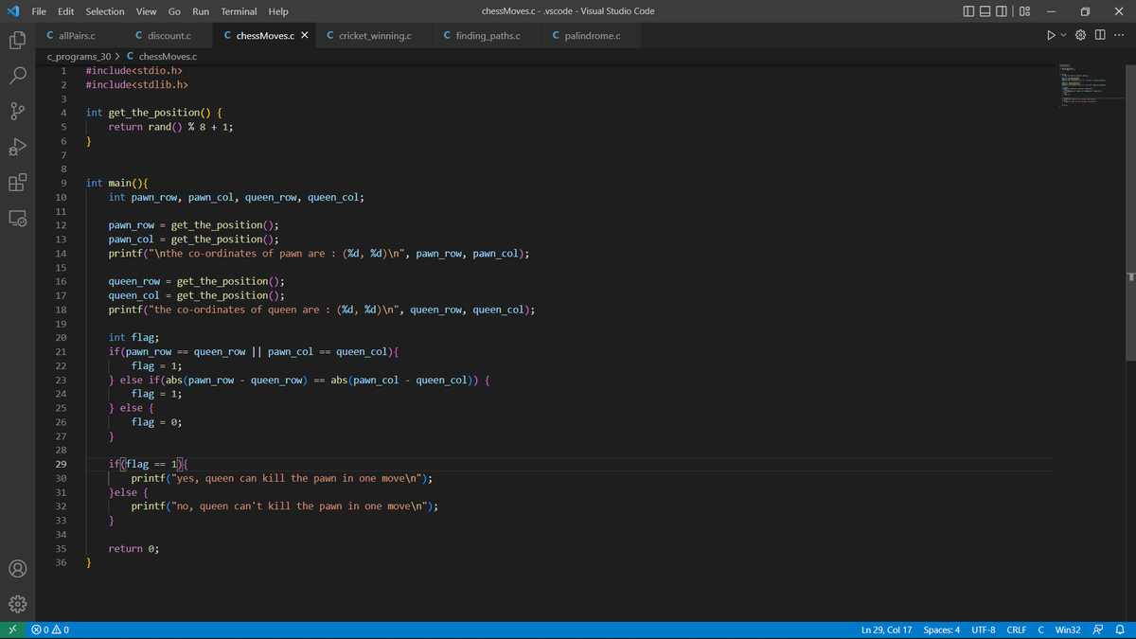Switch to the allPairs.c tab
The image size is (1136, 639).
(x=79, y=36)
